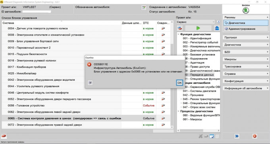The image size is (270, 144).
Task: Click the blue double-arrow forward icon
Action: (x=237, y=136)
